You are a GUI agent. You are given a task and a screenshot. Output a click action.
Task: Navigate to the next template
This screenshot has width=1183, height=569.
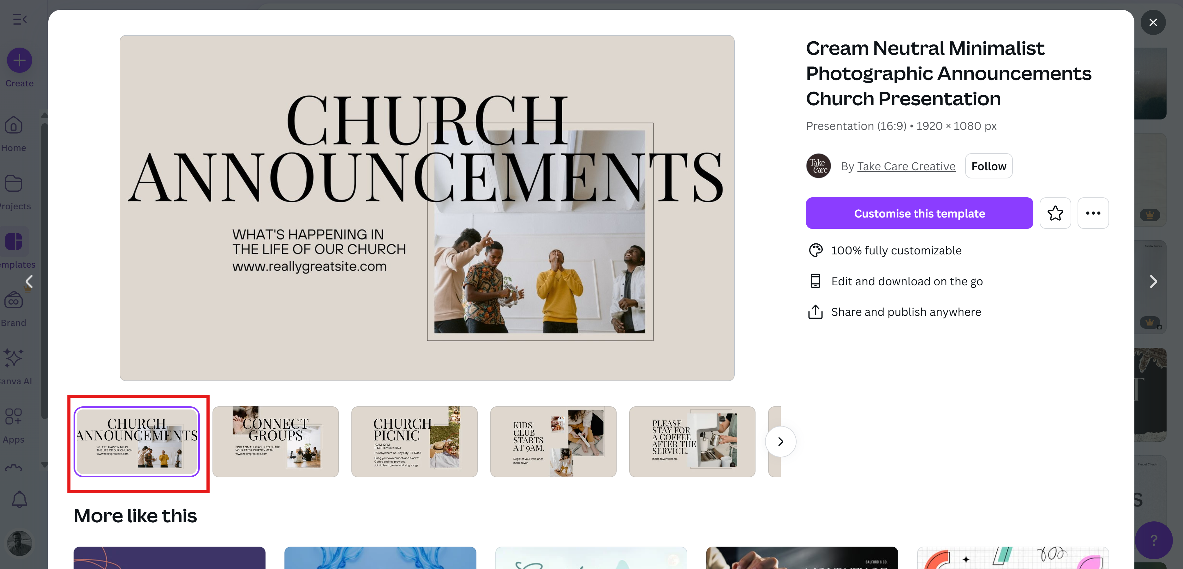tap(1153, 281)
